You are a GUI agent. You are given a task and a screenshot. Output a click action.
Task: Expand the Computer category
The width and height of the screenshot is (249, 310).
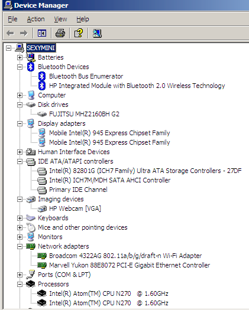click(x=20, y=95)
